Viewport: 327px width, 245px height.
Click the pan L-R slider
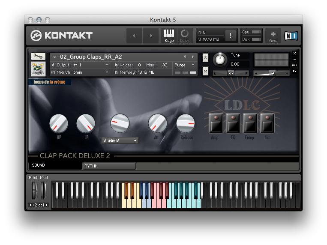231,73
